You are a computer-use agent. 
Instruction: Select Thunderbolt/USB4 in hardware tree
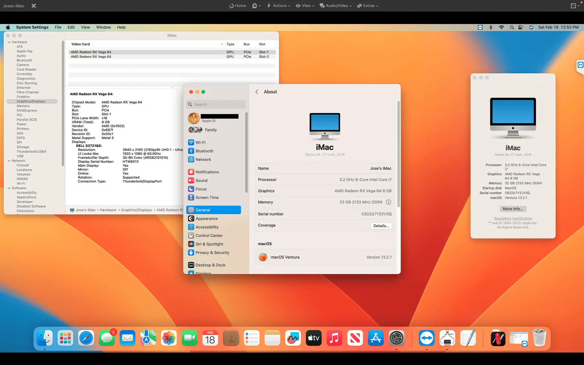click(31, 151)
